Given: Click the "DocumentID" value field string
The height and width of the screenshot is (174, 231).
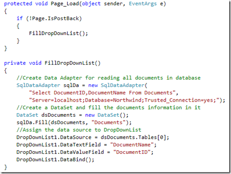Looking at the screenshot, I should click(x=132, y=152).
